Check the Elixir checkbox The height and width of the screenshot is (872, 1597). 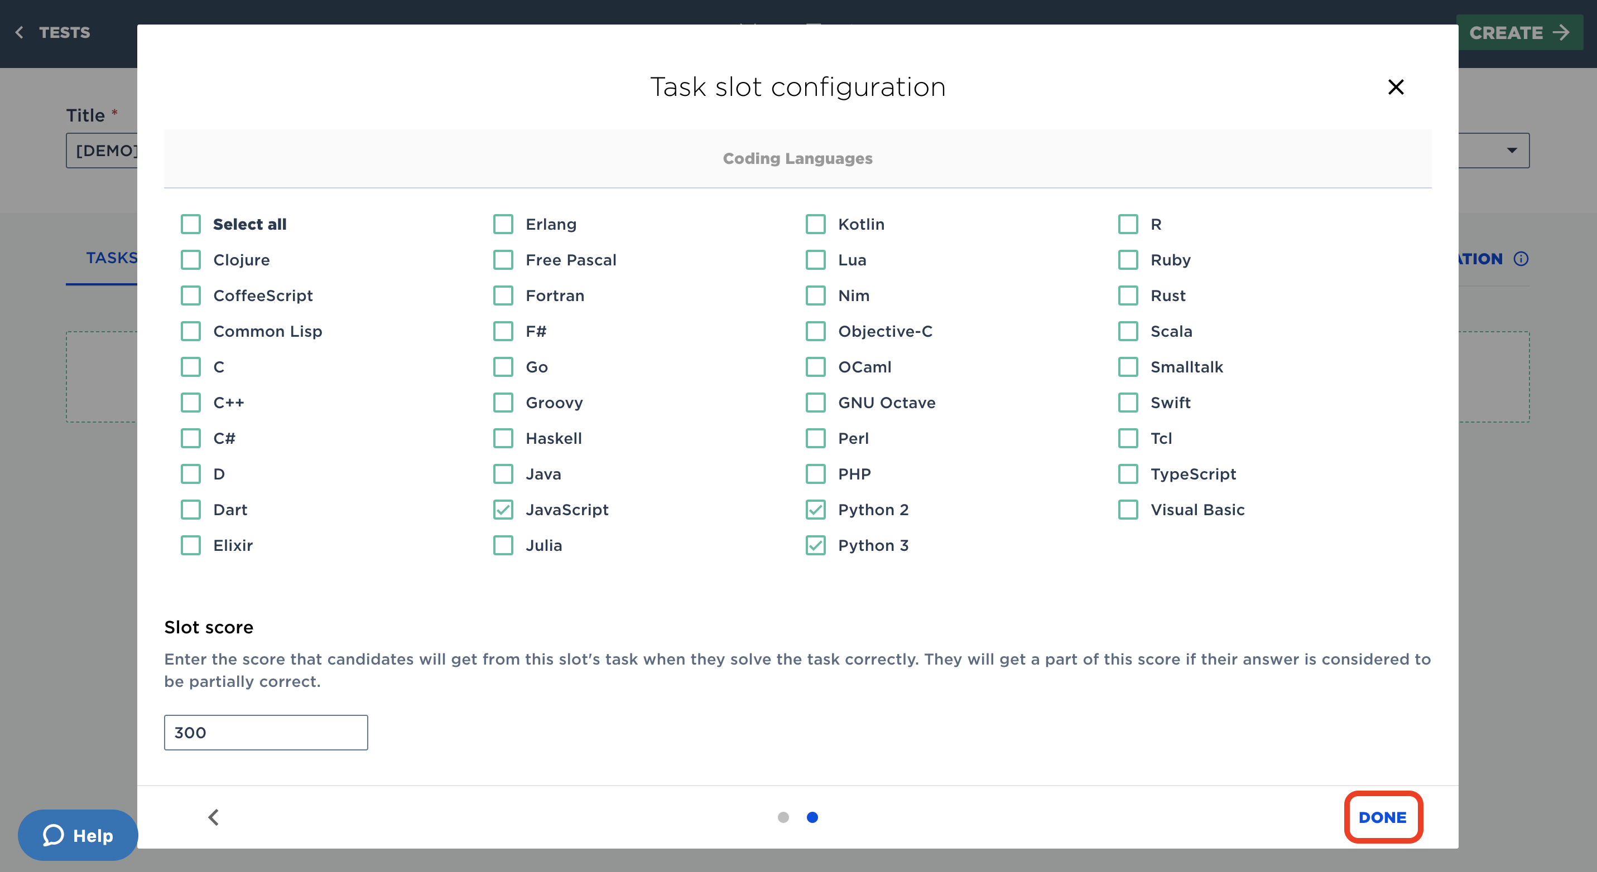[191, 545]
